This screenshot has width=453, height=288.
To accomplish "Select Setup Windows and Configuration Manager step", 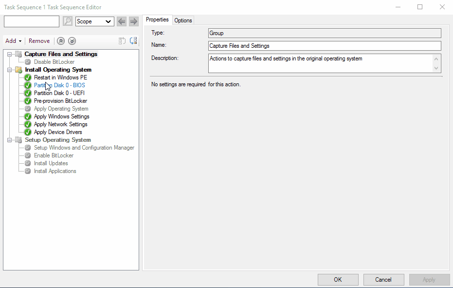I will pyautogui.click(x=84, y=148).
